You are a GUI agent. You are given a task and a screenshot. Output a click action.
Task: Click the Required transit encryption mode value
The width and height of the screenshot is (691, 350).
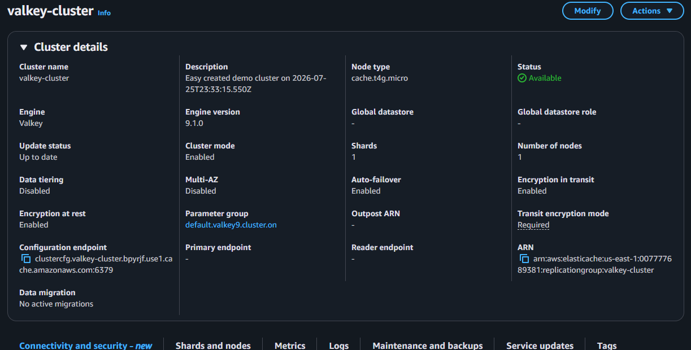point(533,225)
